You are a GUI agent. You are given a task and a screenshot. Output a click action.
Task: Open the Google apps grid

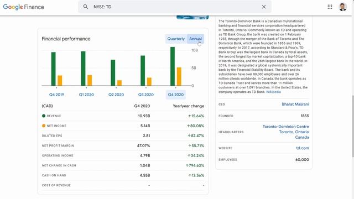[330, 7]
